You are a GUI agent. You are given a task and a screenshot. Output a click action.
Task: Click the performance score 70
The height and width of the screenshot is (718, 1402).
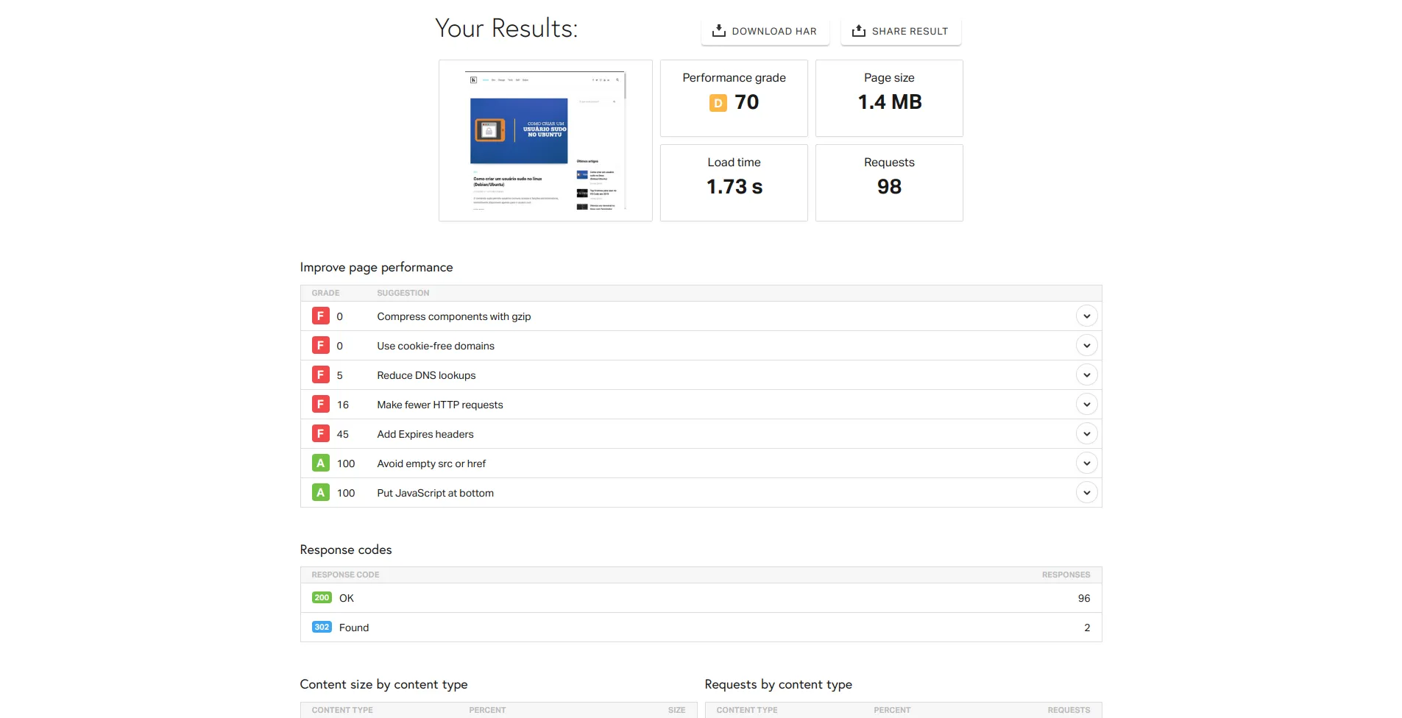click(747, 102)
